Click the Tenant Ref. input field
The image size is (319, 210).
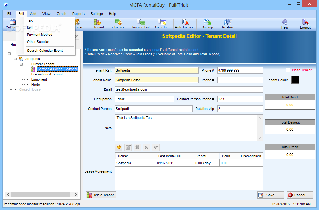click(x=157, y=70)
